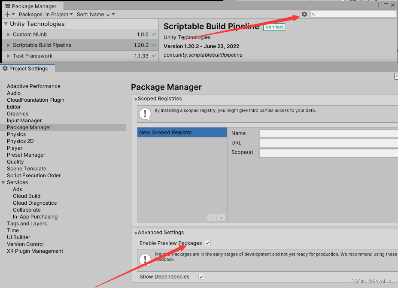Screen dimensions: 398x288
Task: Click Scriptable Build Pipeline installed checkmark
Action: point(154,45)
